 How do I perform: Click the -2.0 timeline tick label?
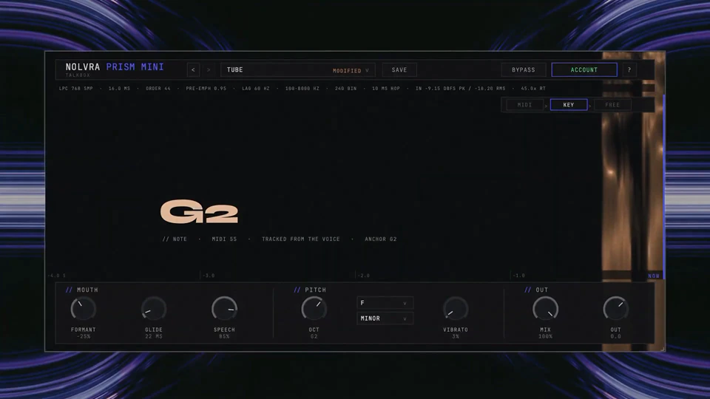click(x=364, y=275)
